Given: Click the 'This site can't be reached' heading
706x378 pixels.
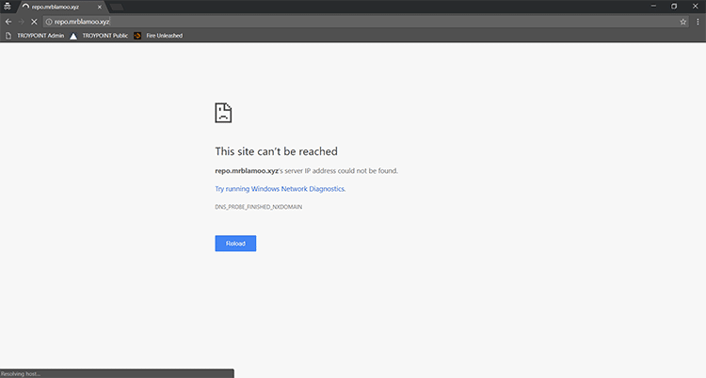Looking at the screenshot, I should pyautogui.click(x=276, y=151).
